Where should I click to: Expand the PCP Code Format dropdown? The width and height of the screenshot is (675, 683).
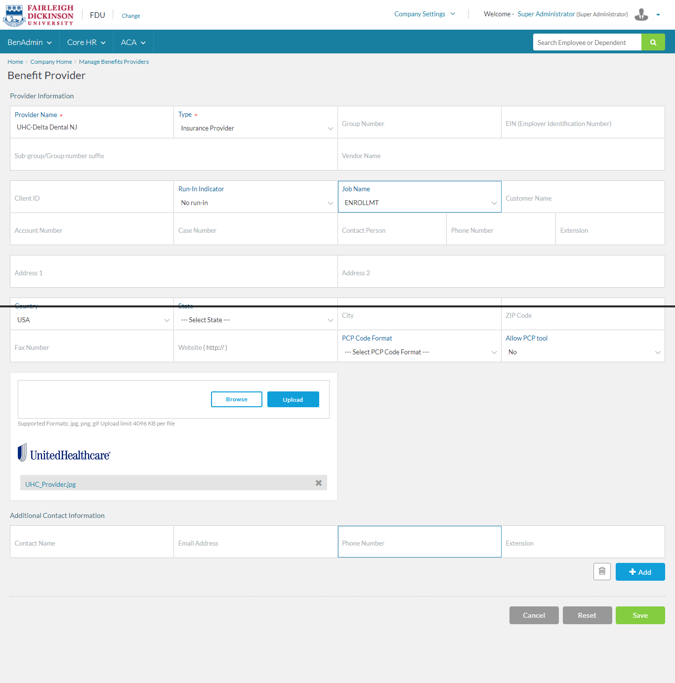pyautogui.click(x=420, y=352)
